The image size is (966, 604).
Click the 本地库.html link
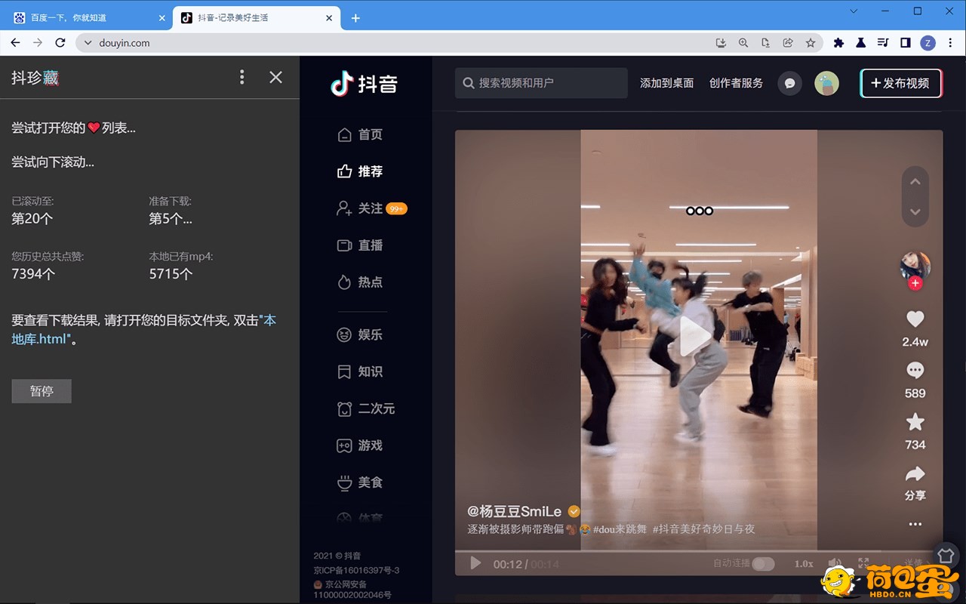tap(143, 330)
